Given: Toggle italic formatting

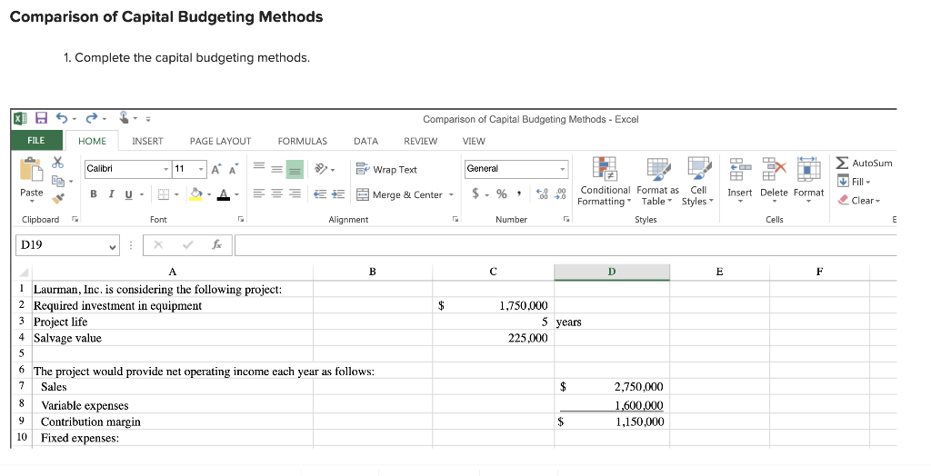Looking at the screenshot, I should click(110, 194).
